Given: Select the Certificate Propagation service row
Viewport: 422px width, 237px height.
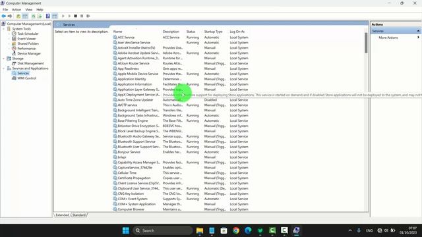Looking at the screenshot, I should [181, 178].
